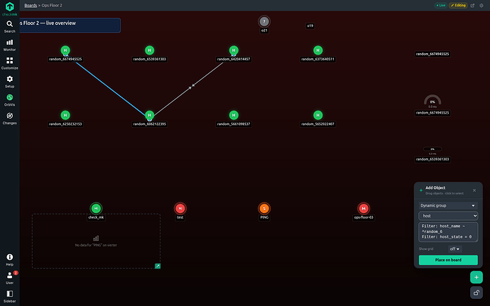
Task: Select the check_mk hostgroup node
Action: click(x=96, y=208)
